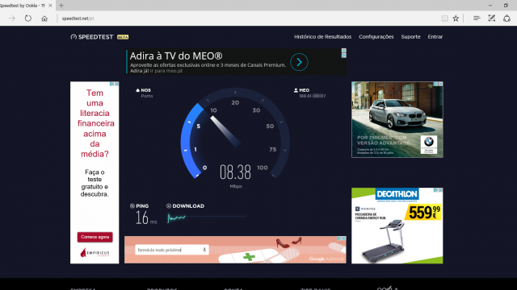Screen dimensions: 517x290
Task: Click the BMW logo in ad
Action: click(x=429, y=142)
